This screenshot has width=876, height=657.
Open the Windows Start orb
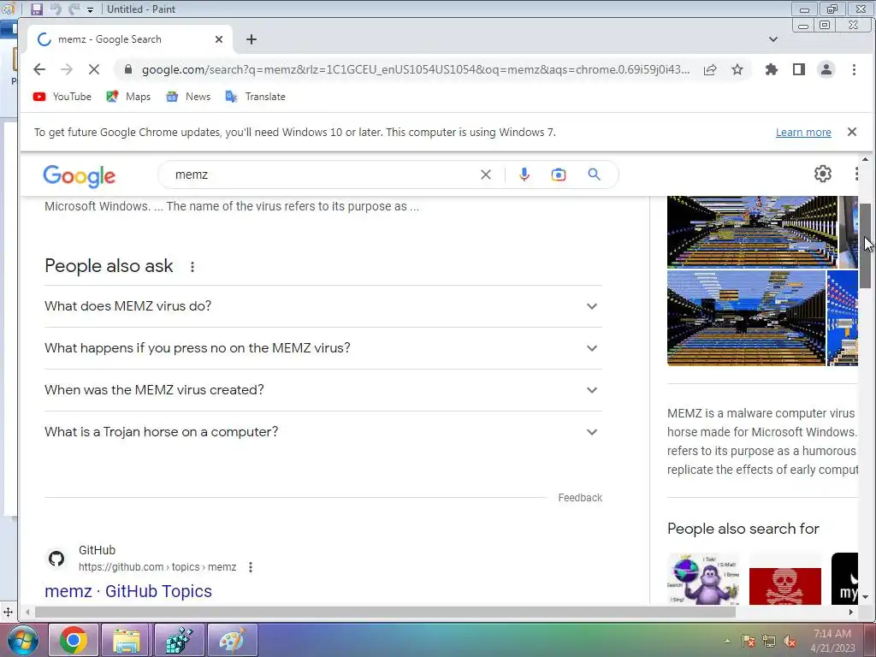coord(23,640)
